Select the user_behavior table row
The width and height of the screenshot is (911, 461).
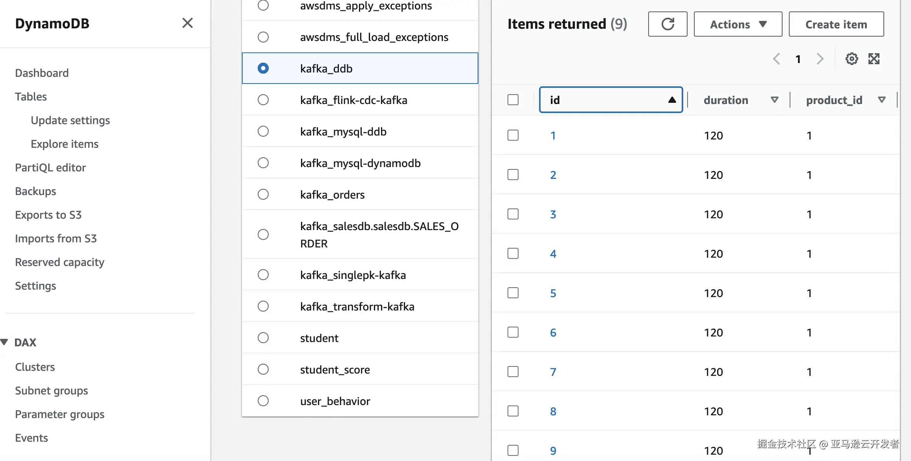tap(335, 401)
